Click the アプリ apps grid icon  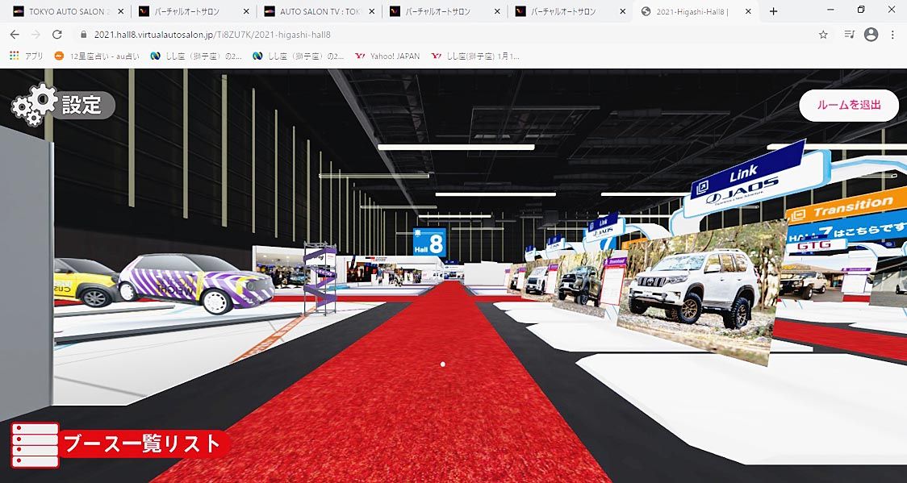point(14,56)
